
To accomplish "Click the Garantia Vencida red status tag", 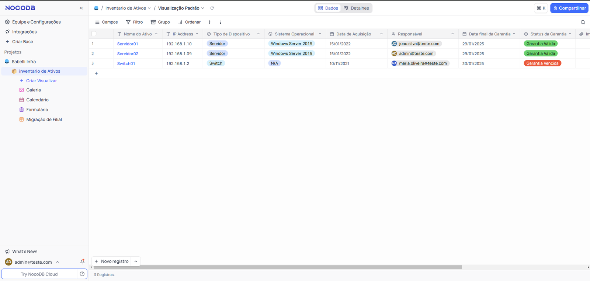I will 542,63.
